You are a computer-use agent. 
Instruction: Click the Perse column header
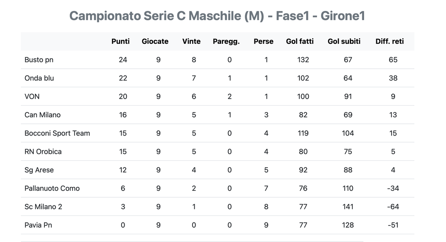click(x=264, y=41)
